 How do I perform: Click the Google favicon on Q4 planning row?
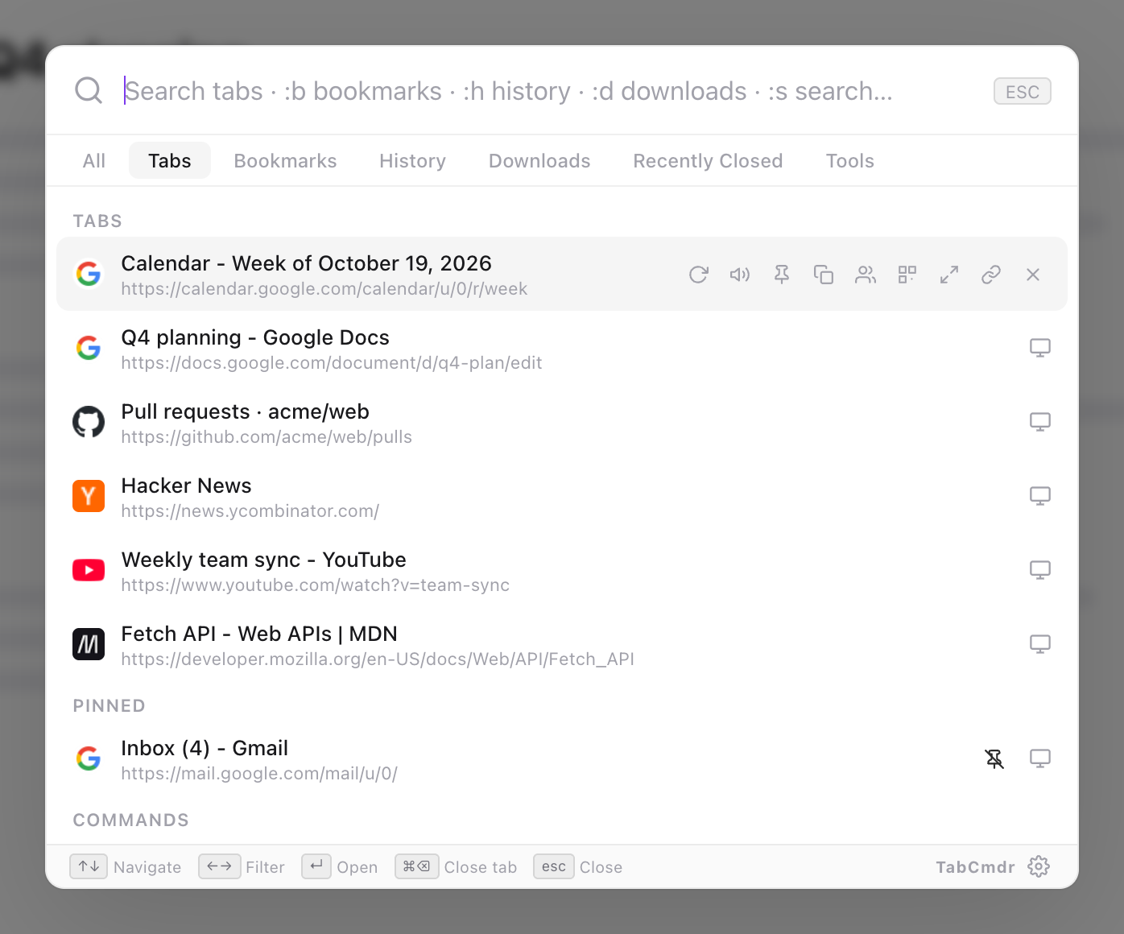[89, 348]
